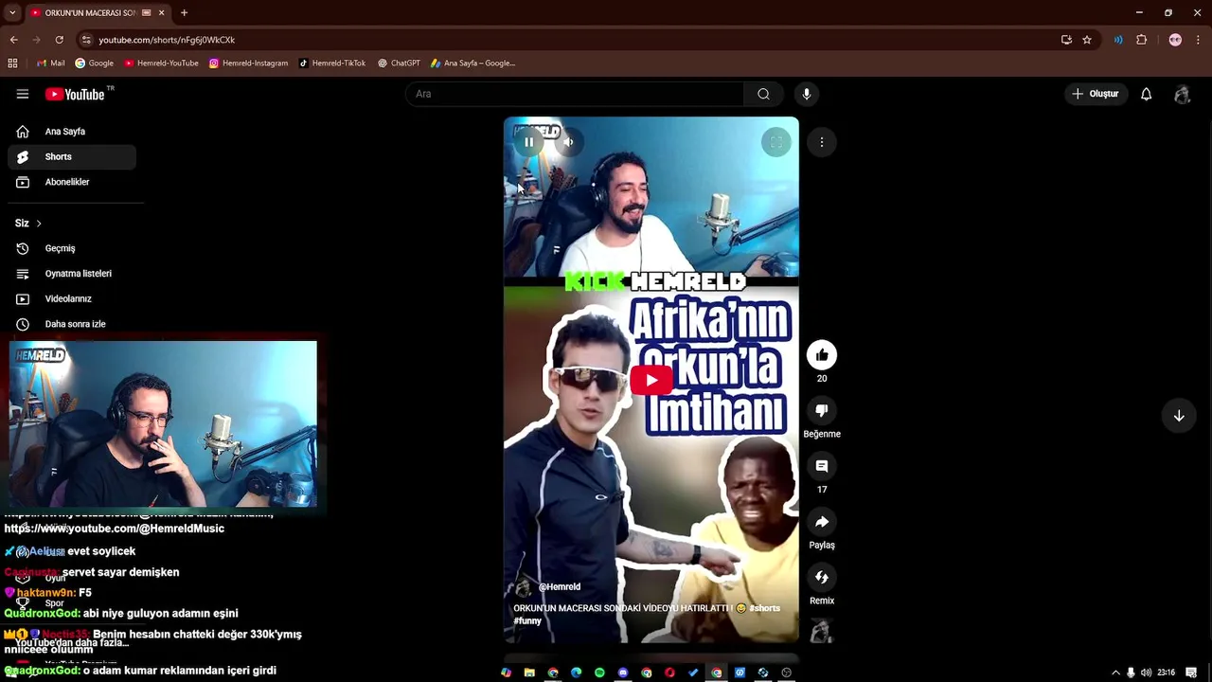Image resolution: width=1212 pixels, height=682 pixels.
Task: Open the Ana Sayfa – Google bookmark
Action: (472, 63)
